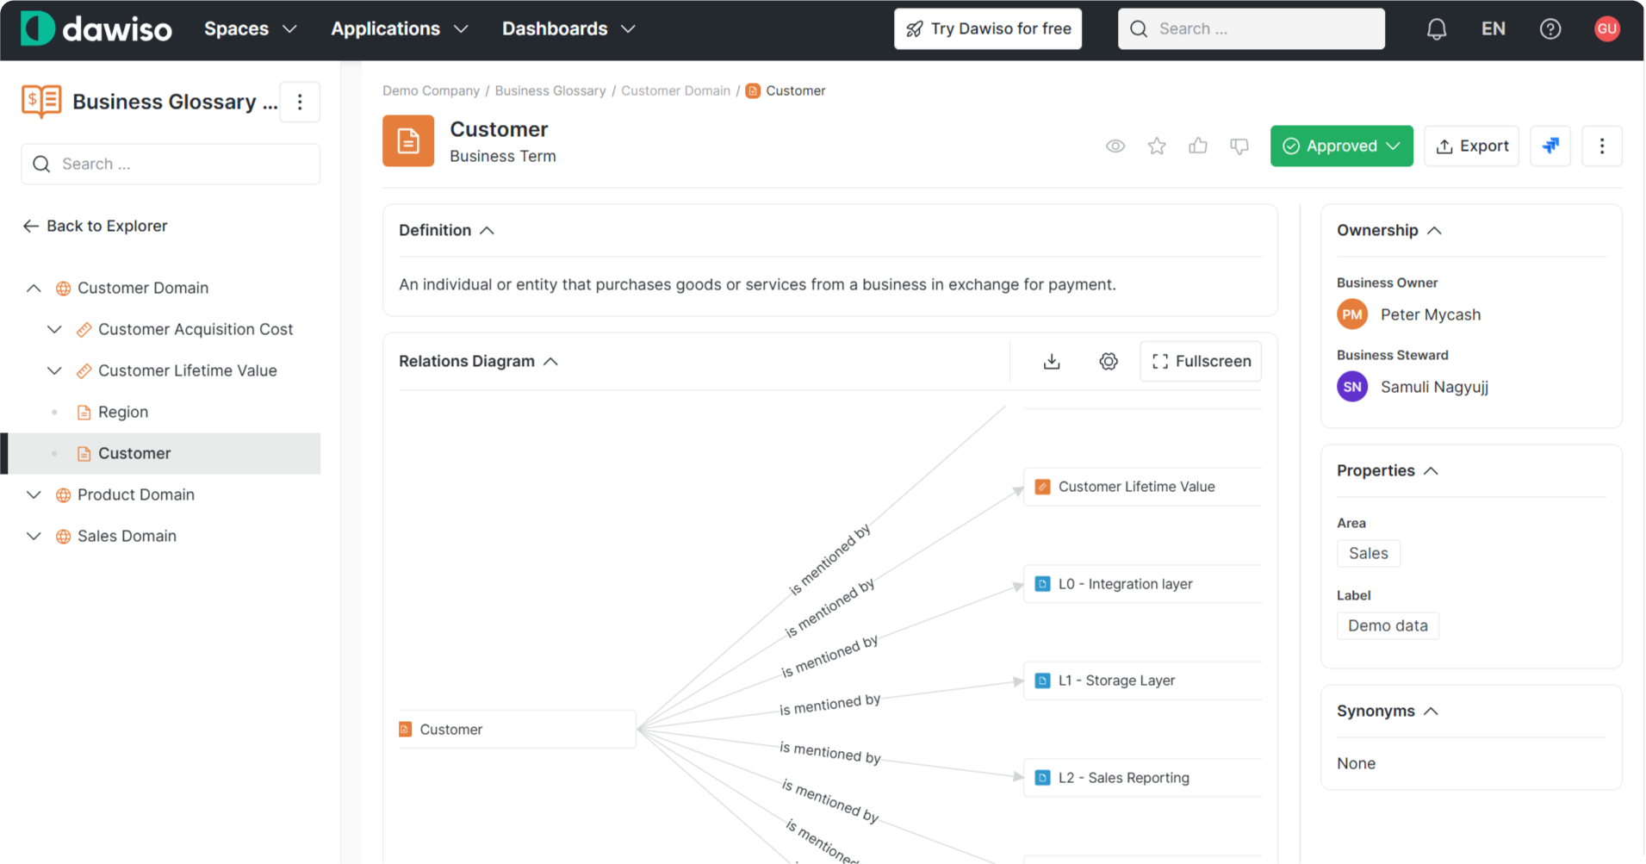Open Business Glossary sidebar options menu
The image size is (1646, 864).
coord(300,103)
